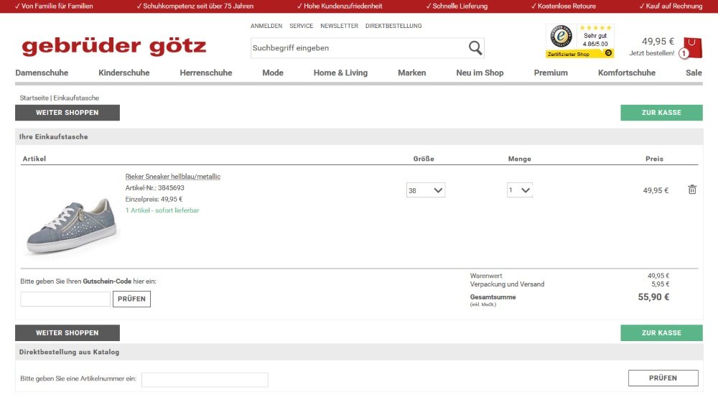
Task: Click the gebrüder götz logo
Action: click(x=114, y=46)
